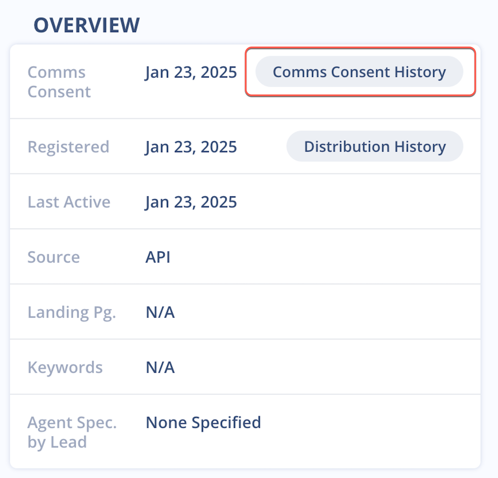This screenshot has width=498, height=478.
Task: Click the Comms Consent label
Action: point(59,82)
